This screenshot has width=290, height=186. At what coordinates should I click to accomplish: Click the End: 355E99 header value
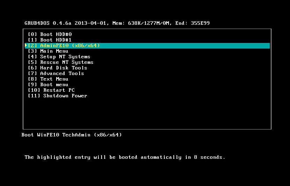pyautogui.click(x=195, y=23)
